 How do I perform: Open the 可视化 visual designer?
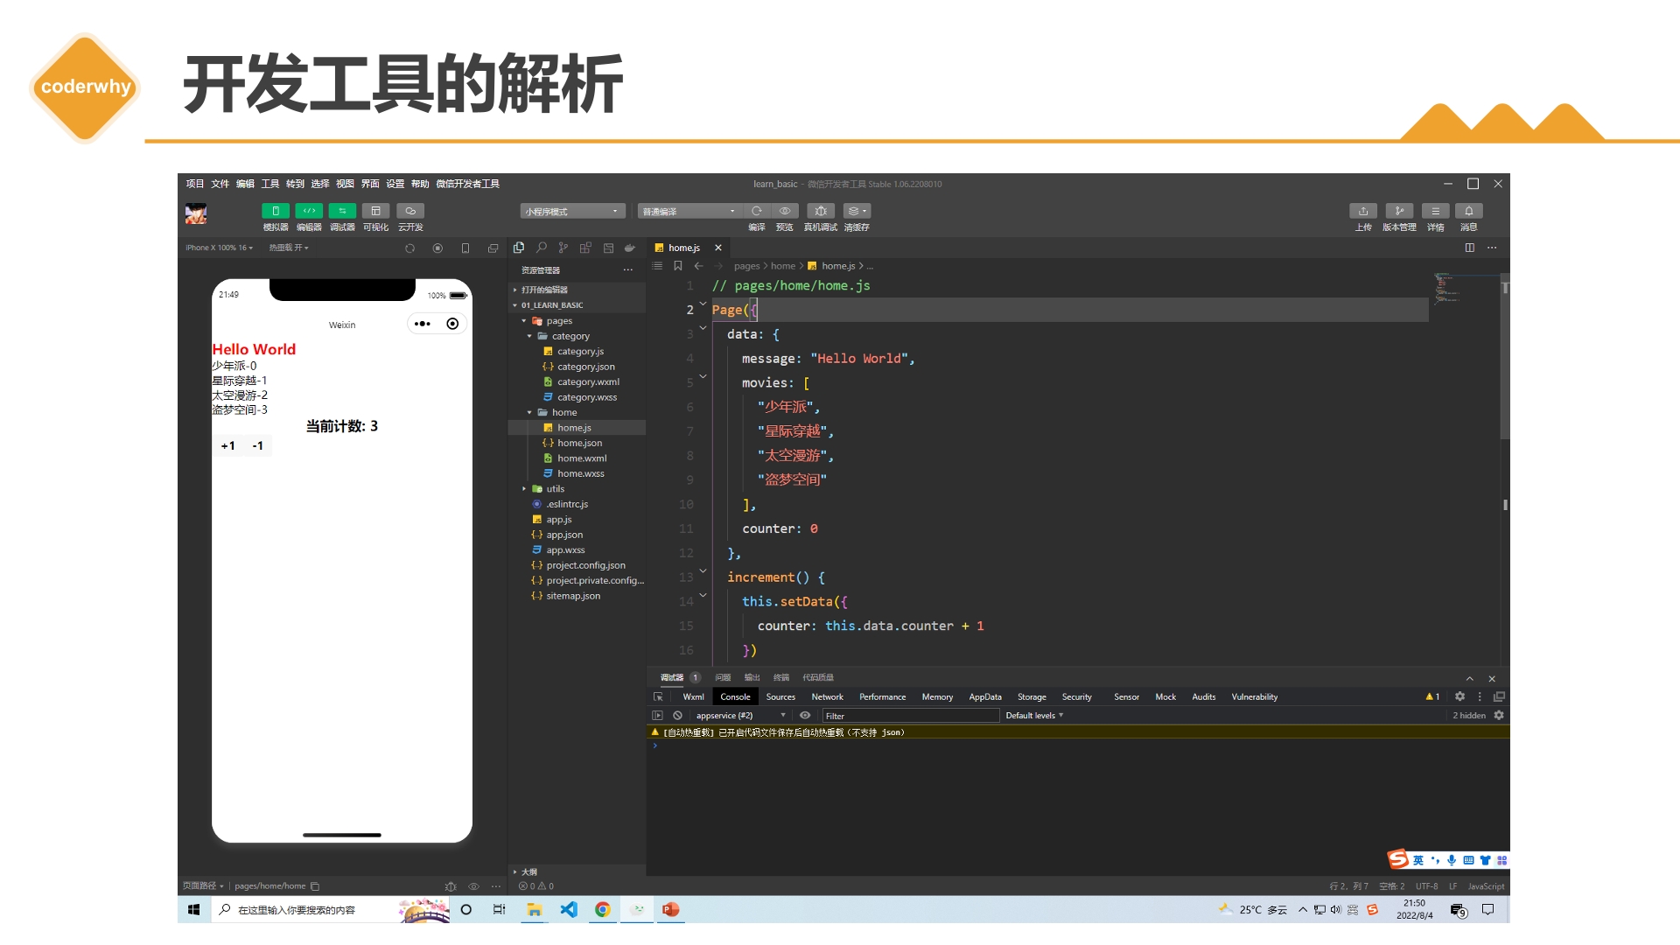point(375,211)
